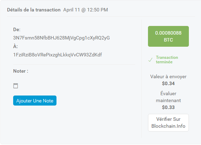
Task: Click the De: label
Action: (17, 29)
